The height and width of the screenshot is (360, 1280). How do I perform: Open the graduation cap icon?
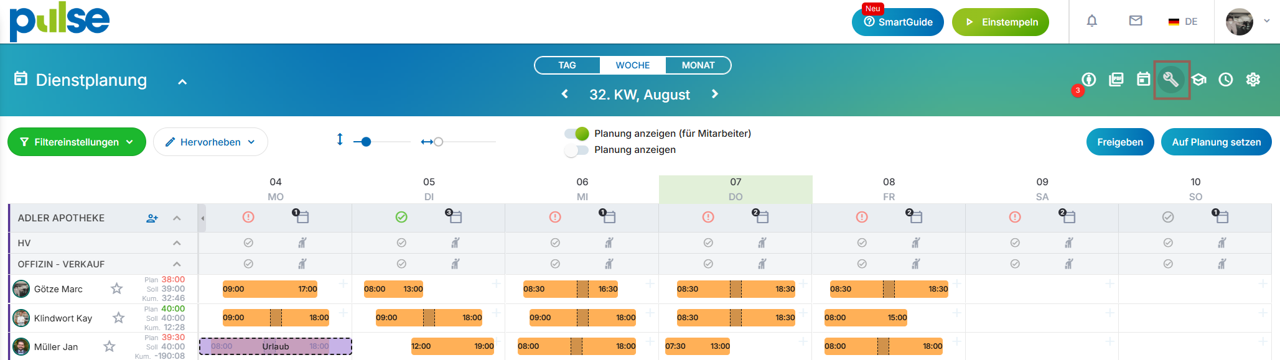click(1198, 80)
